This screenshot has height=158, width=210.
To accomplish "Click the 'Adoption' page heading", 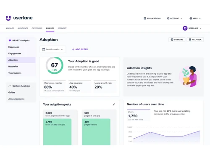I will coord(49,40).
